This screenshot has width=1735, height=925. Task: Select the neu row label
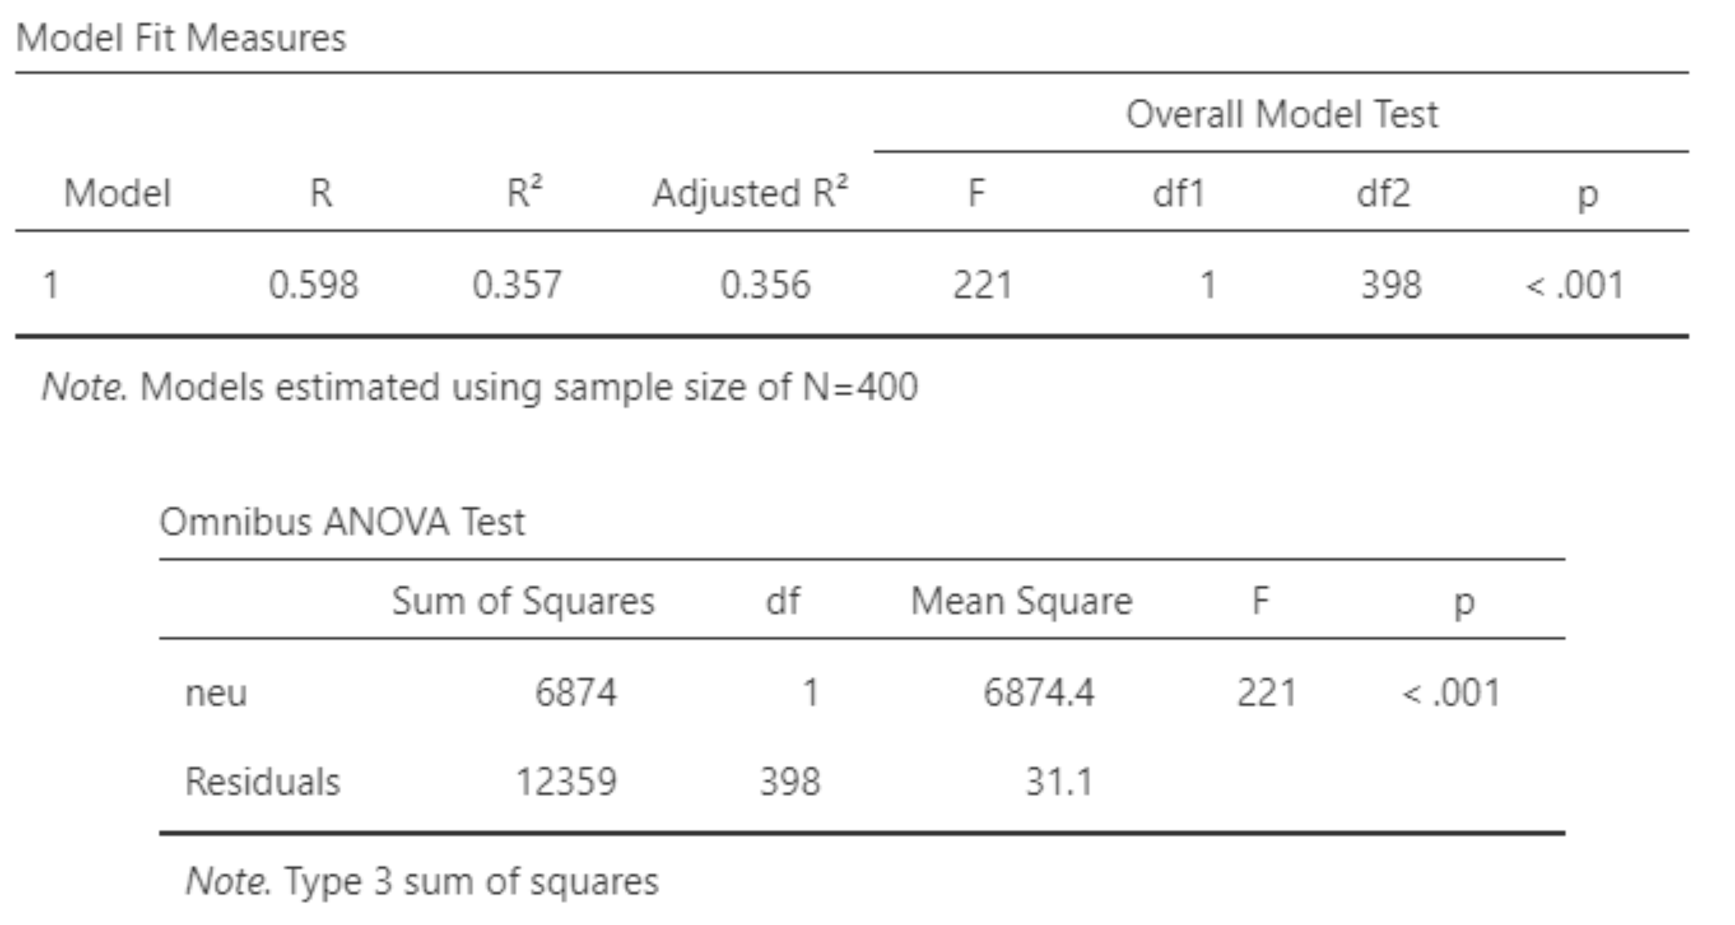(216, 692)
